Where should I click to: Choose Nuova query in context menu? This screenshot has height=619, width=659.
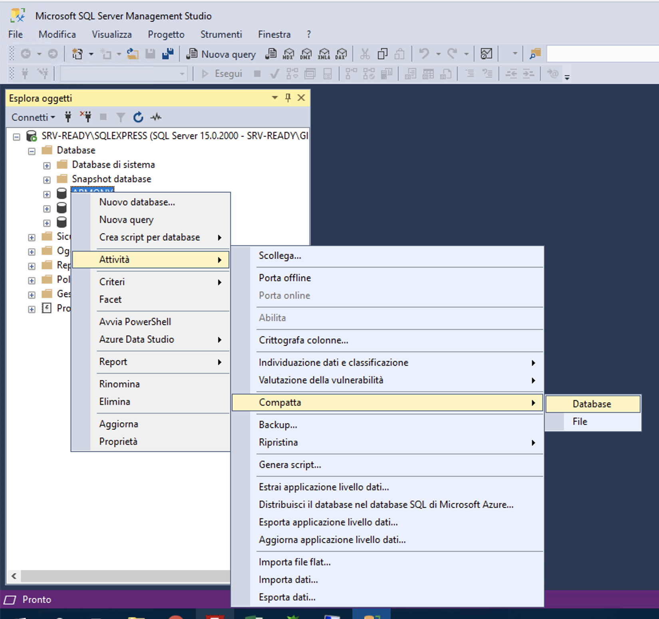point(151,220)
